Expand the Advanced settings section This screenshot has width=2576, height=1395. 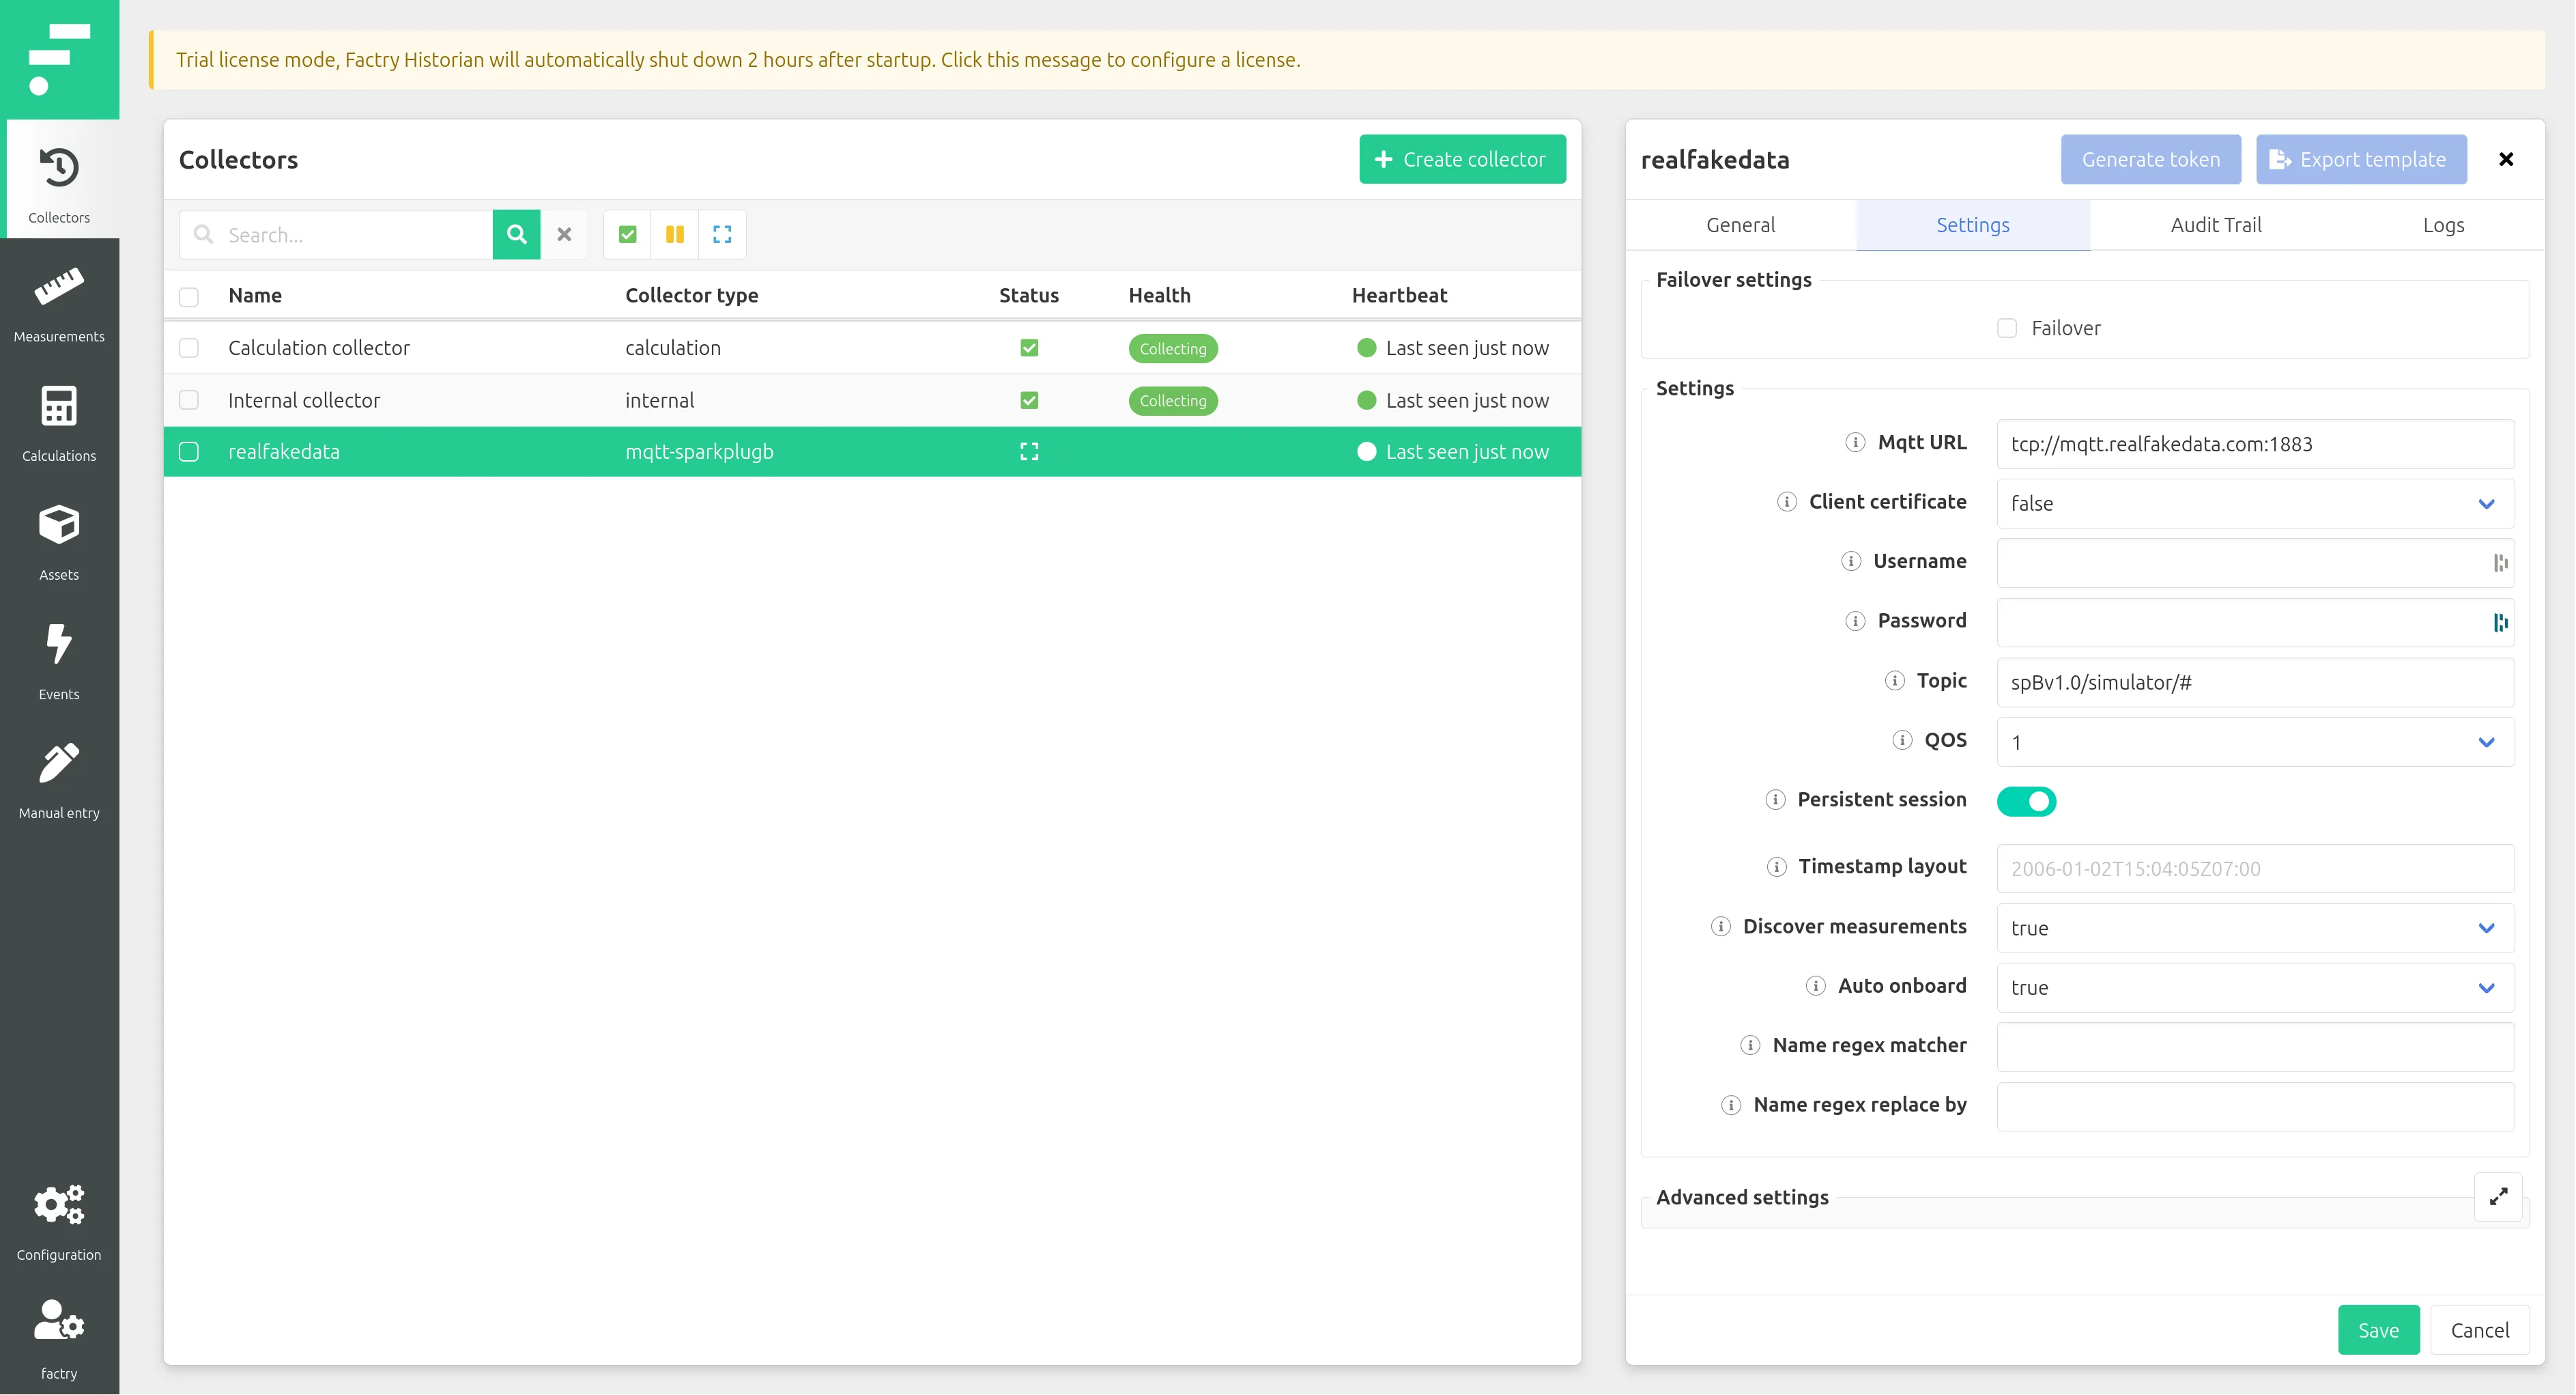[2498, 1197]
